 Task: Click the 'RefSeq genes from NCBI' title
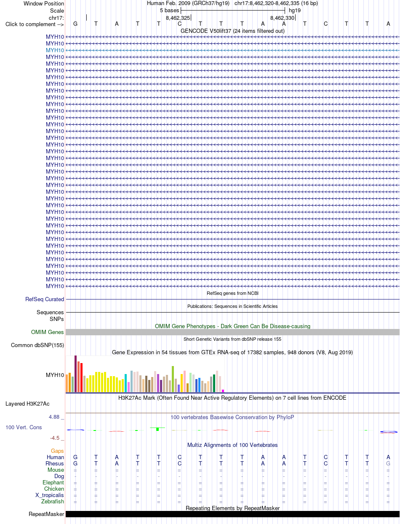[232, 293]
